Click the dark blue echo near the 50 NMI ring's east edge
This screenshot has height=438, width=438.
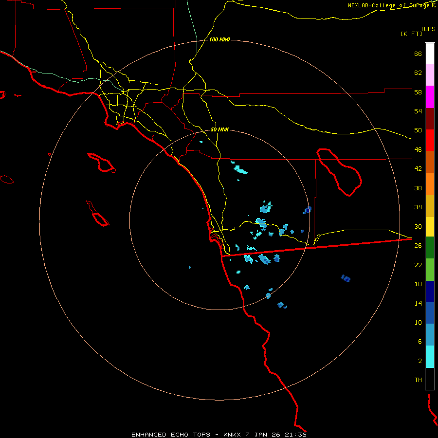point(307,210)
